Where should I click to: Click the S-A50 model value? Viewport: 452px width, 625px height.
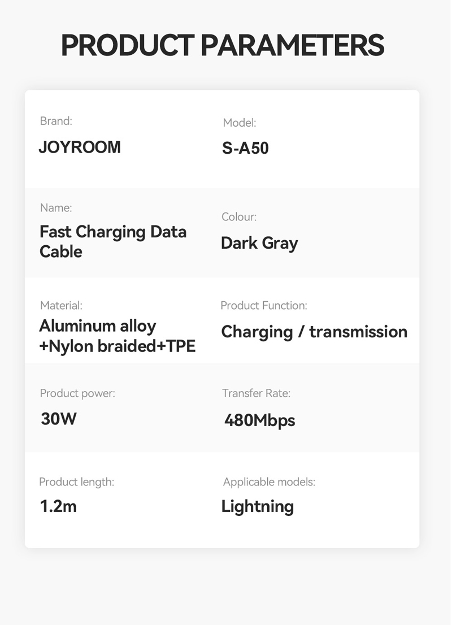pos(245,148)
